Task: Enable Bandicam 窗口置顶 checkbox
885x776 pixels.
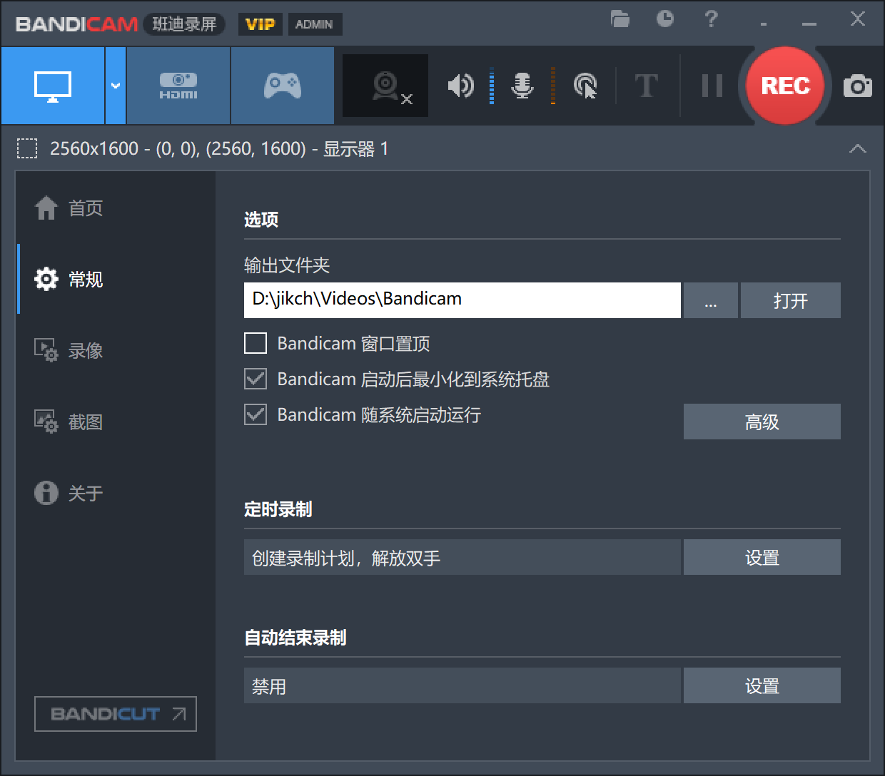Action: tap(256, 343)
